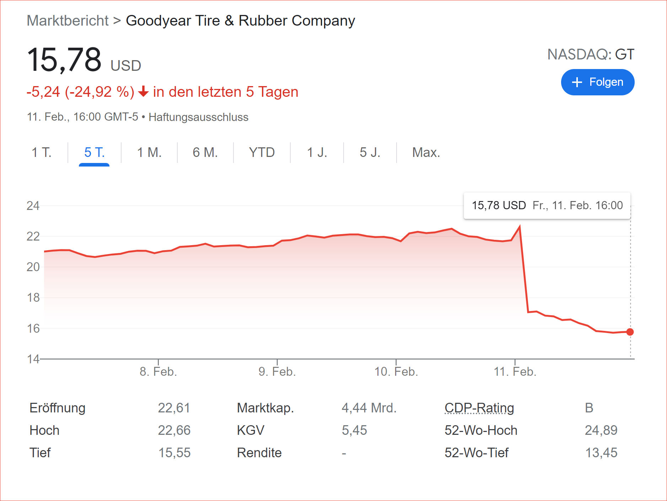Click the red data point marker on chart
This screenshot has height=501, width=667.
(630, 332)
